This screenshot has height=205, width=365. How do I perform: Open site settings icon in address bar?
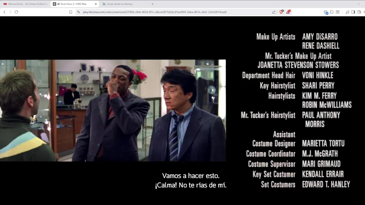point(78,12)
